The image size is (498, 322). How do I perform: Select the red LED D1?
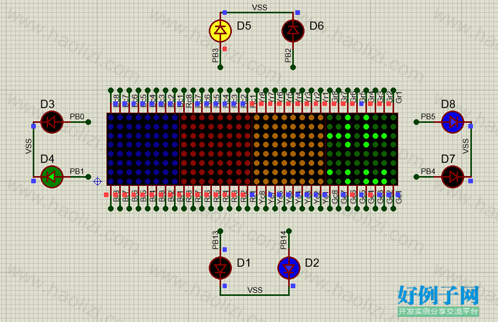point(220,268)
